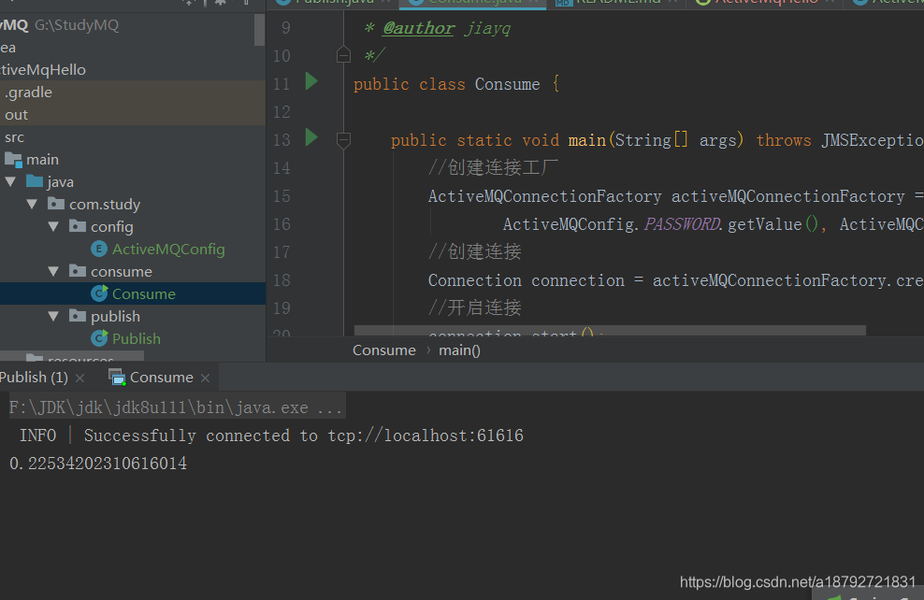Click the com.study package icon
Image resolution: width=924 pixels, height=600 pixels.
[x=56, y=204]
